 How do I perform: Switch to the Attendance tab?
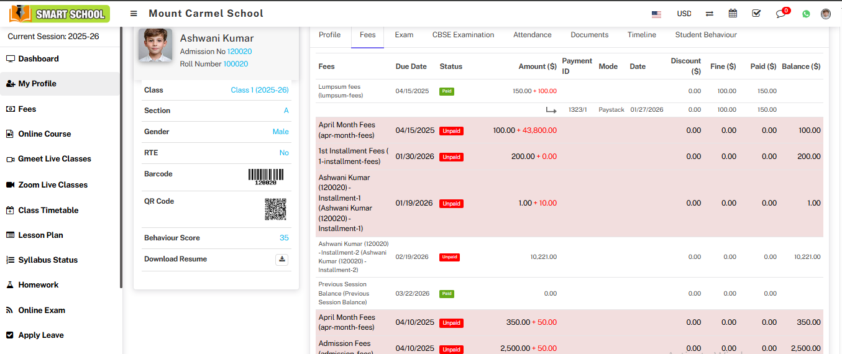pyautogui.click(x=532, y=35)
